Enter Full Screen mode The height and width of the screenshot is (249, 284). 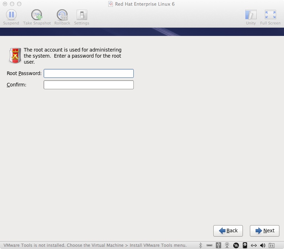(270, 17)
